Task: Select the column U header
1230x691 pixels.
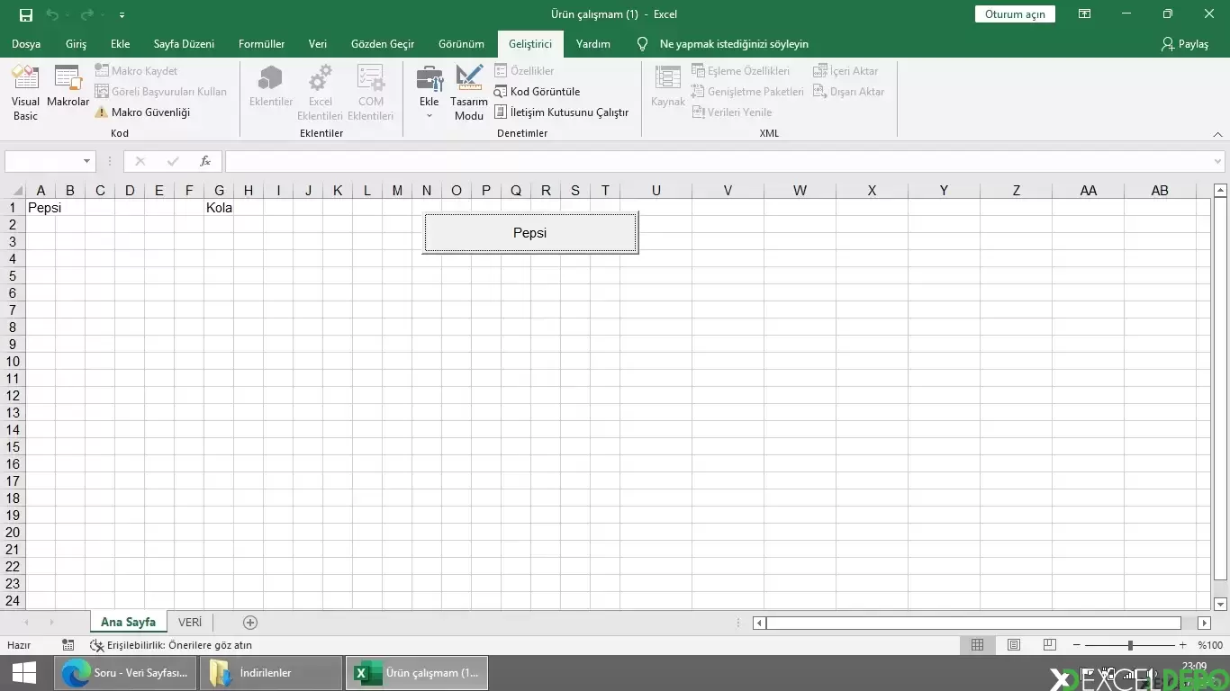Action: tap(656, 191)
